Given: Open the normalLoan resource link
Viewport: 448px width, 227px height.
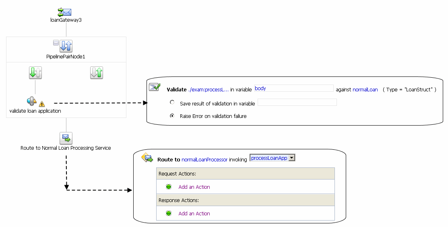Looking at the screenshot, I should point(365,90).
